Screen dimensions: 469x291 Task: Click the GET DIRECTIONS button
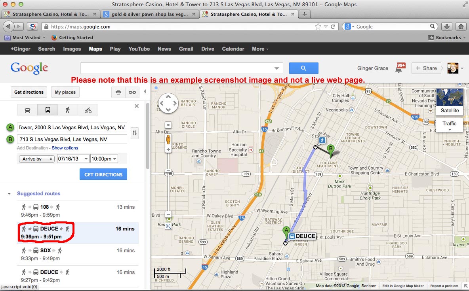pos(103,174)
